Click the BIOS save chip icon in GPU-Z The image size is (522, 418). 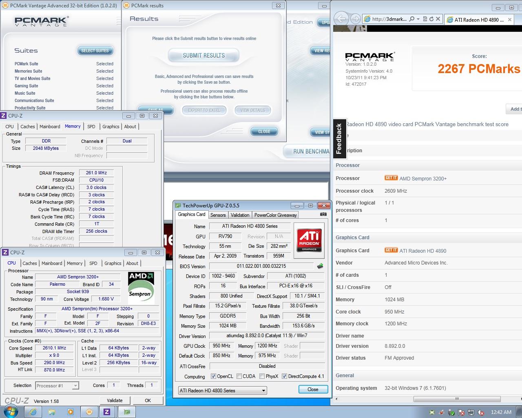(x=320, y=266)
